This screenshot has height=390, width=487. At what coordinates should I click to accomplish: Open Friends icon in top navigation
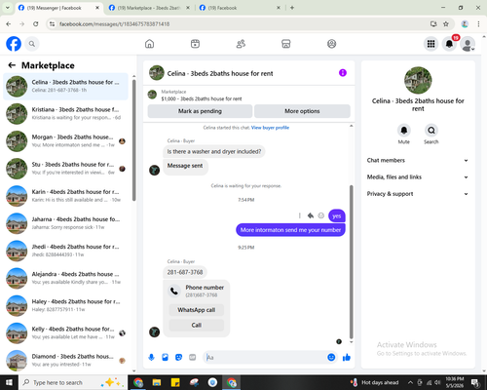click(x=241, y=44)
